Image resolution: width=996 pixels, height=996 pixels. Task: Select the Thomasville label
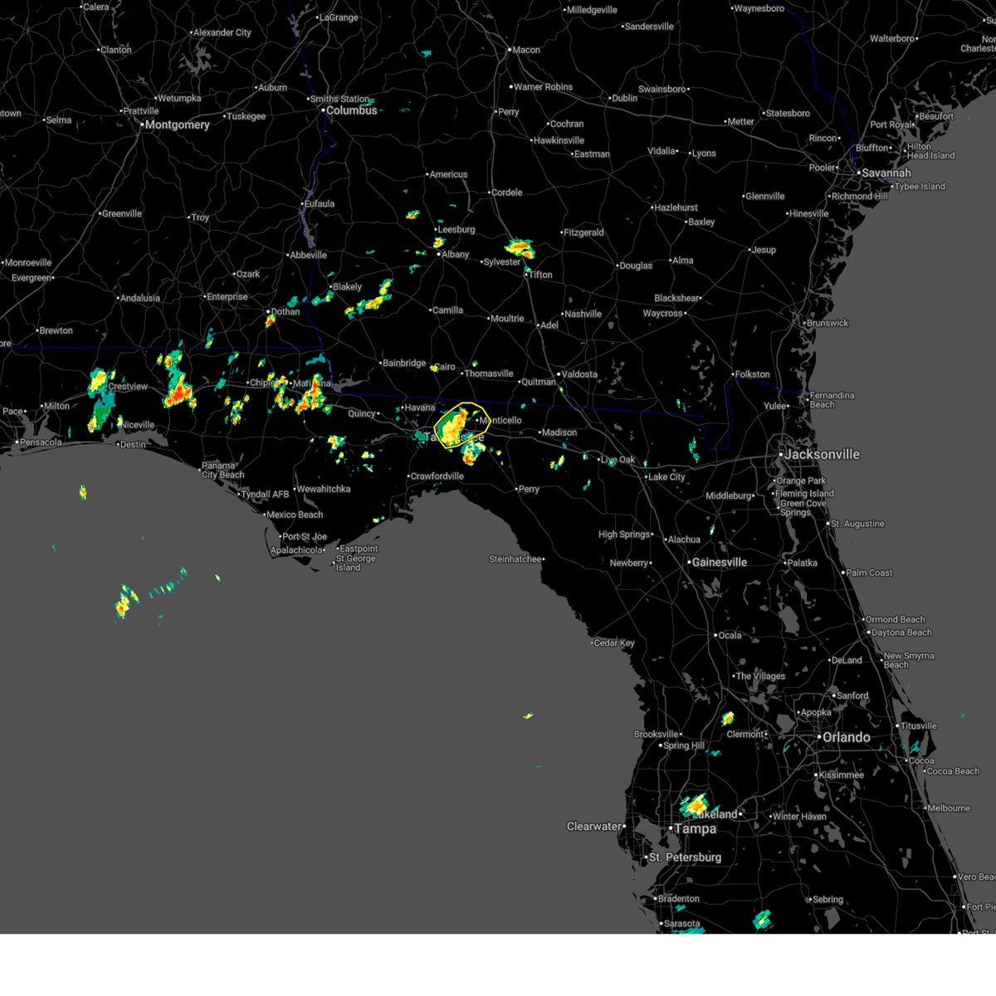[x=489, y=373]
